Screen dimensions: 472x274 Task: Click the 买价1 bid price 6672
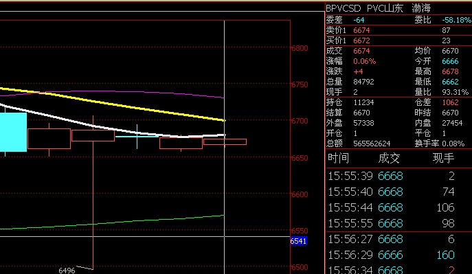tap(361, 41)
